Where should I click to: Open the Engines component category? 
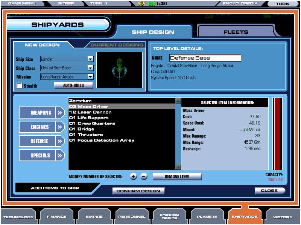point(41,127)
